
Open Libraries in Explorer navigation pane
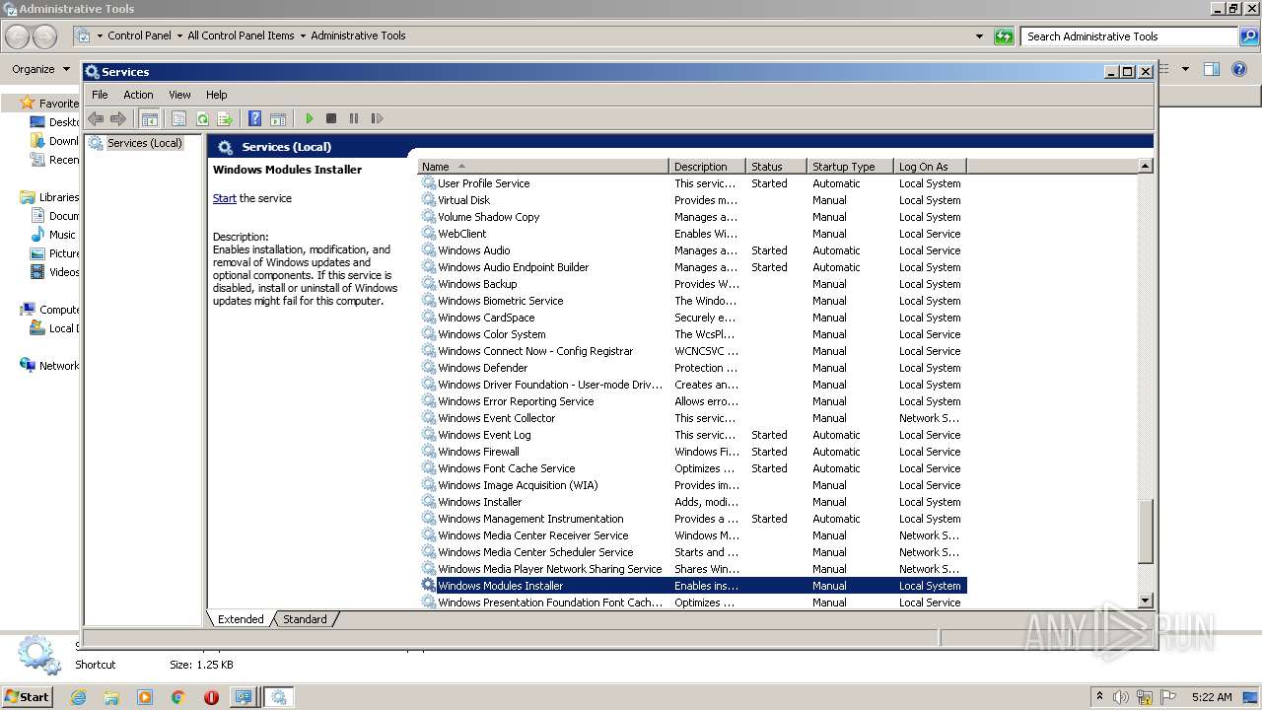[49, 197]
